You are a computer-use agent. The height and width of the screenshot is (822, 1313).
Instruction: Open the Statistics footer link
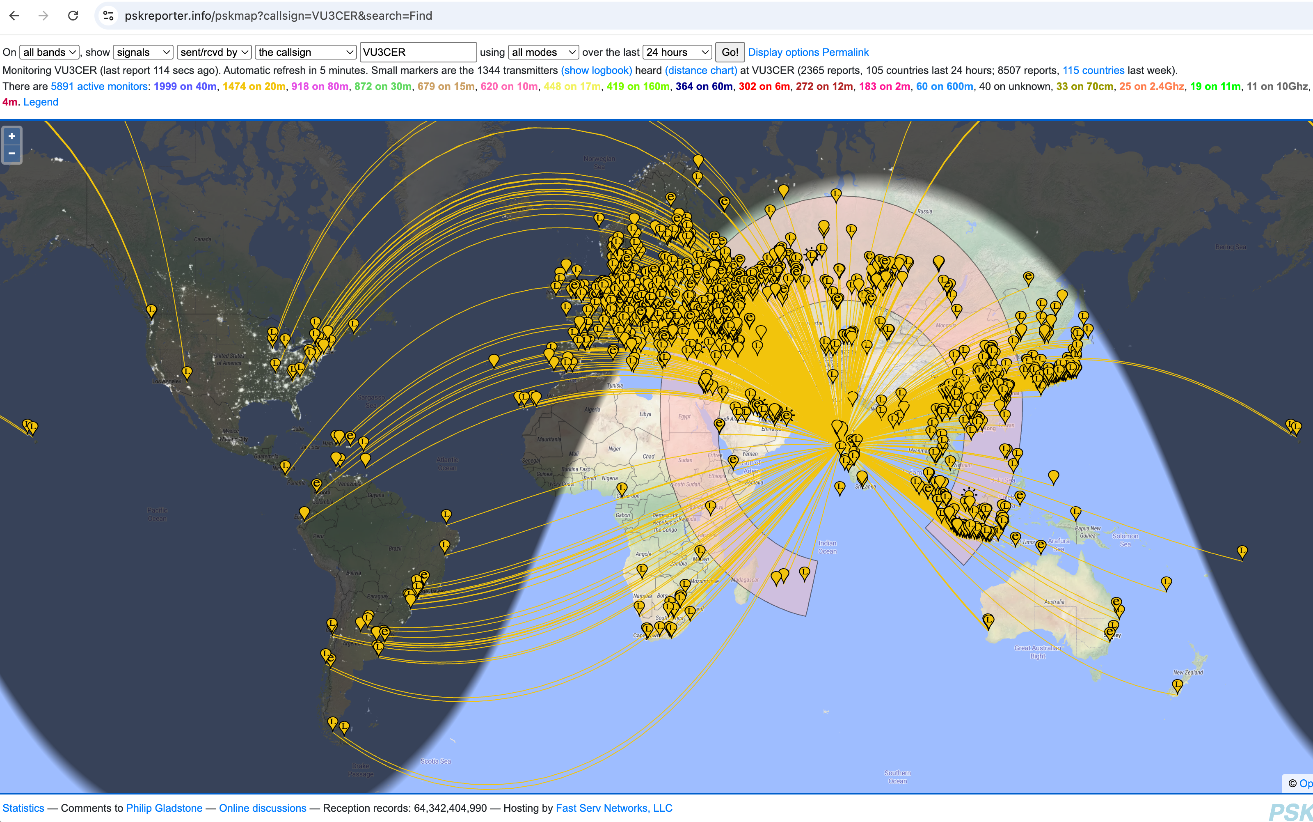coord(23,808)
